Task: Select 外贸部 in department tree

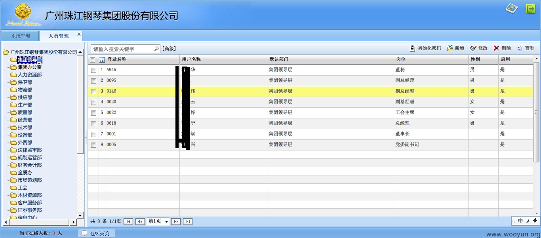Action: (x=25, y=143)
